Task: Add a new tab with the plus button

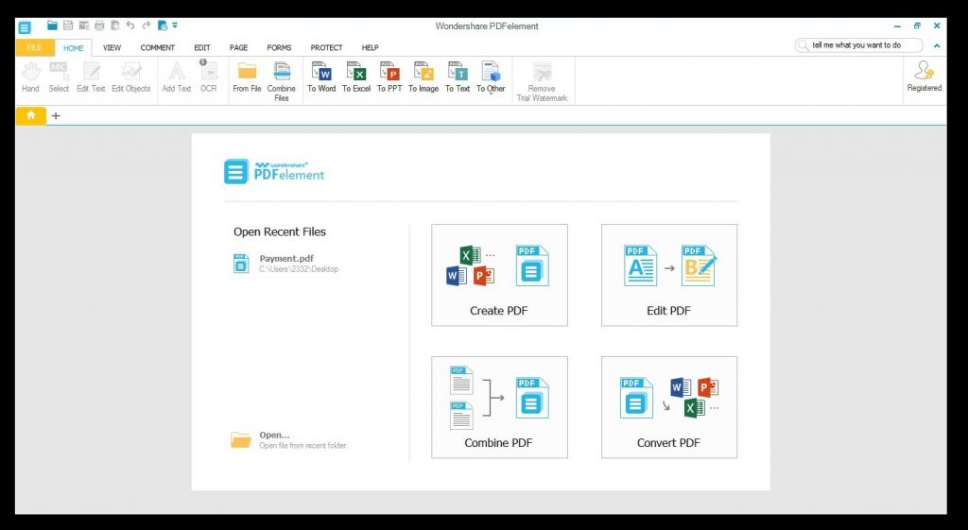Action: (56, 115)
